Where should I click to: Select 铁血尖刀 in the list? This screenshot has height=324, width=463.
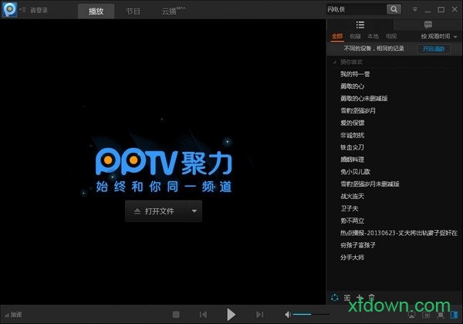353,147
